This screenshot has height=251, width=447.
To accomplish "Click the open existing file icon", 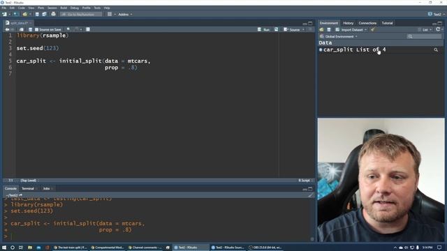I will click(x=25, y=14).
